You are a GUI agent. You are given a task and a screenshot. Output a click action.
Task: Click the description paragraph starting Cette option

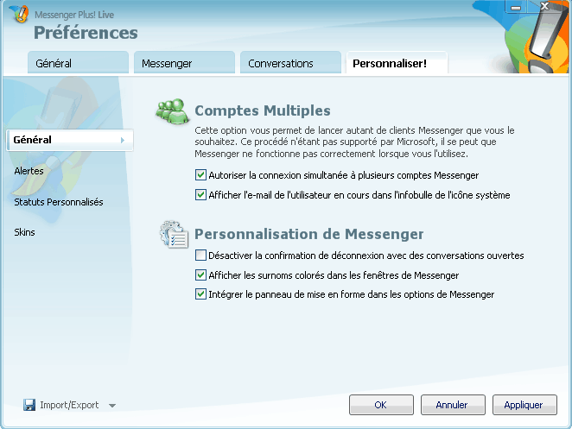pos(354,142)
